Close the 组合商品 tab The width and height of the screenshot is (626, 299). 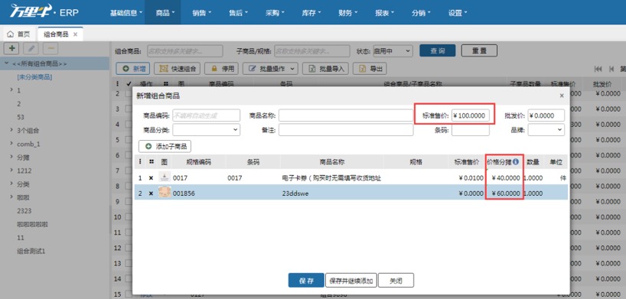tap(75, 34)
